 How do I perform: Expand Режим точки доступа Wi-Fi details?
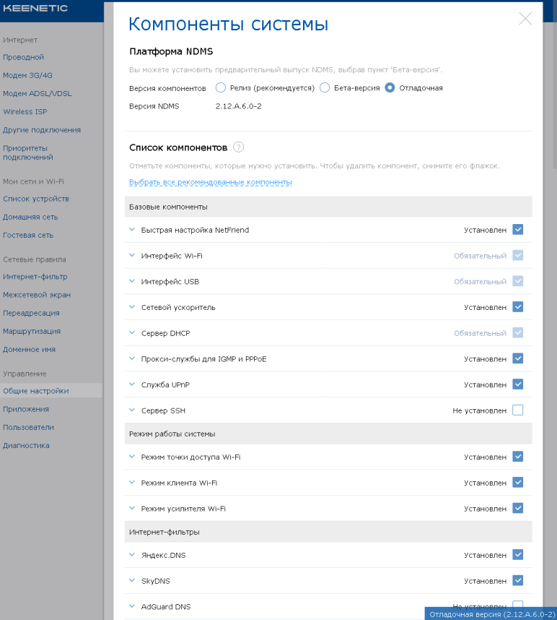(x=132, y=457)
